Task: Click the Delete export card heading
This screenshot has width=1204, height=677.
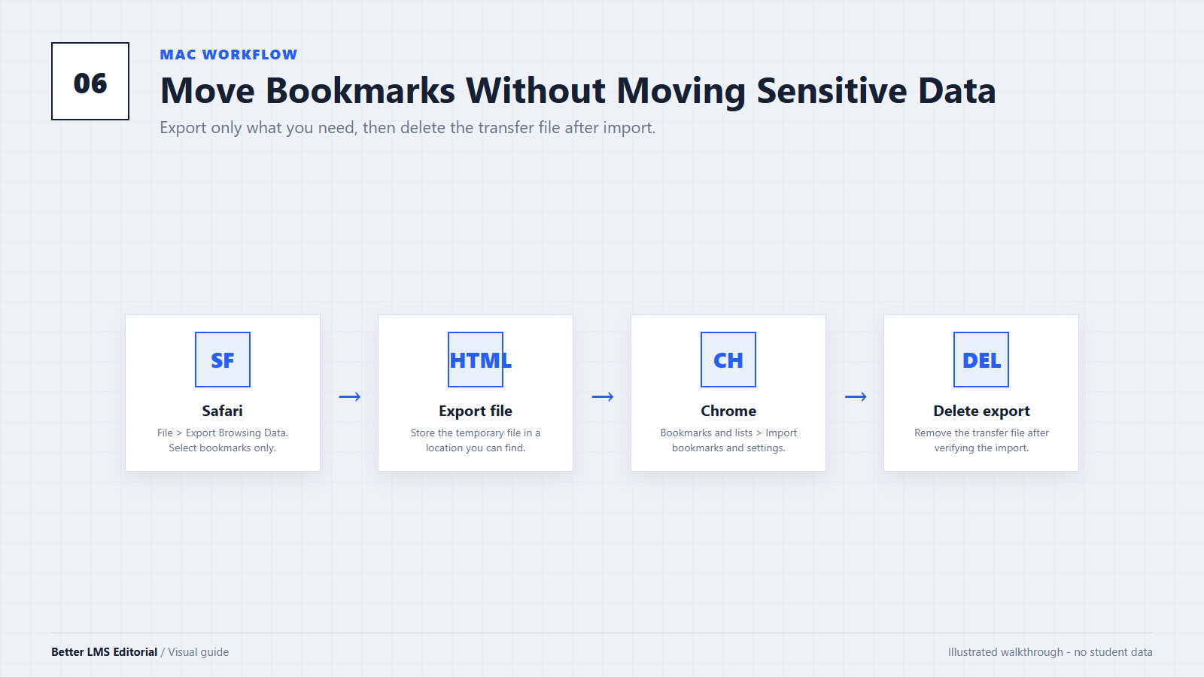Action: [981, 411]
